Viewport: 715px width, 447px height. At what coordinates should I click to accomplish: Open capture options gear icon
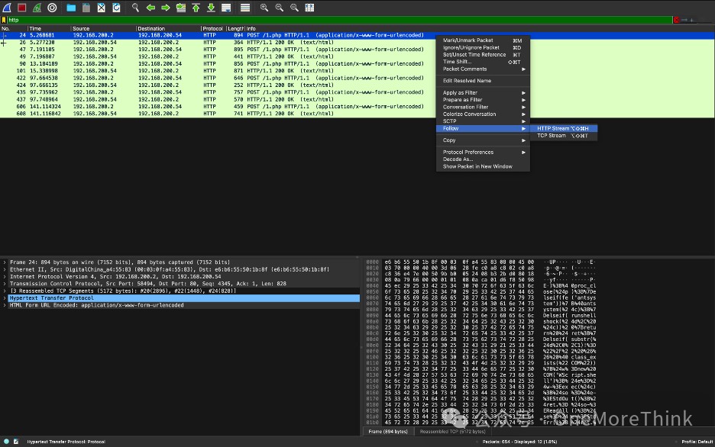(52, 8)
